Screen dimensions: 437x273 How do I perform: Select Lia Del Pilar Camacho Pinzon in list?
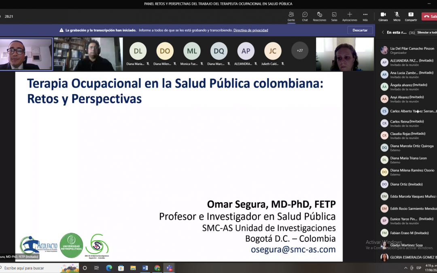click(x=412, y=49)
